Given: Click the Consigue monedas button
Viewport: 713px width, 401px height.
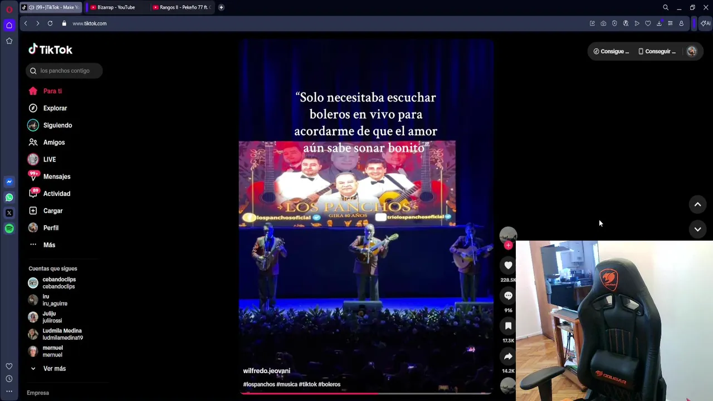Looking at the screenshot, I should pos(611,51).
